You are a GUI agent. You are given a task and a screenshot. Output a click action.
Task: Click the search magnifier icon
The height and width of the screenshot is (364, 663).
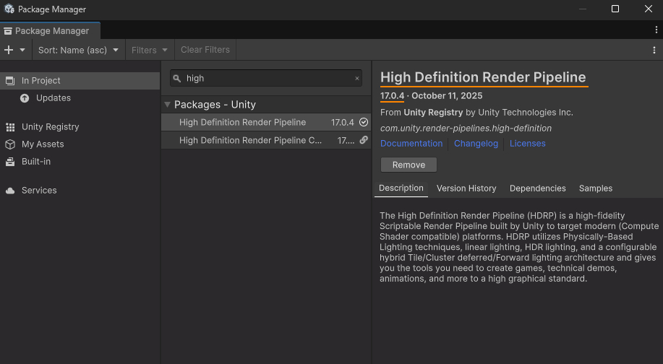[177, 79]
